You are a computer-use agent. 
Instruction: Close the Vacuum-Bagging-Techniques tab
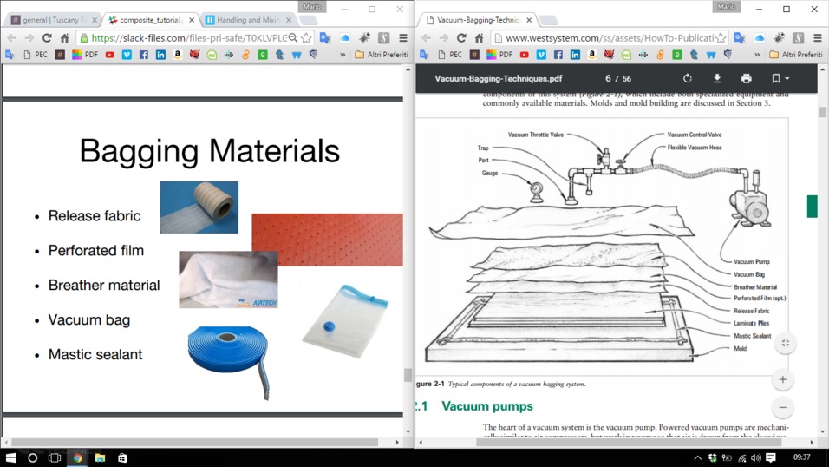529,20
